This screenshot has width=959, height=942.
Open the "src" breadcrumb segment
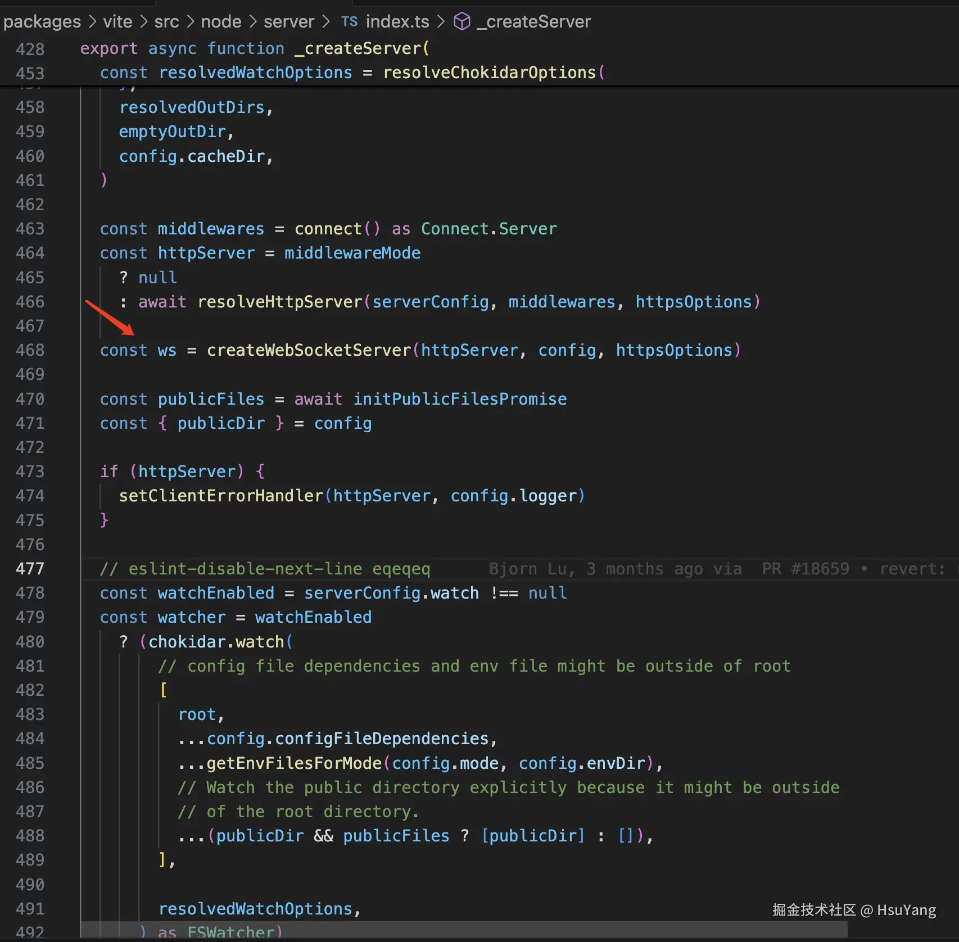coord(166,21)
